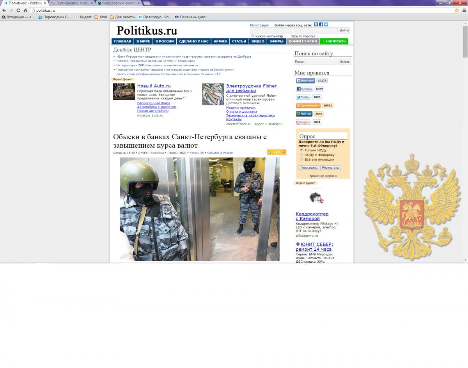Switch to the "Сертификаты" browser tab
This screenshot has height=368, width=468.
70,3
